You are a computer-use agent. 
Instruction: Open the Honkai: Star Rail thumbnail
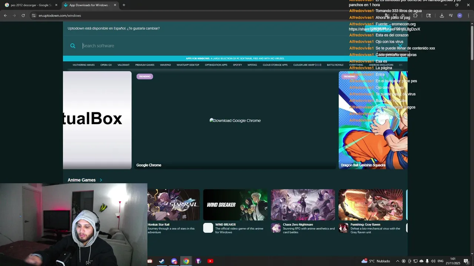click(174, 205)
